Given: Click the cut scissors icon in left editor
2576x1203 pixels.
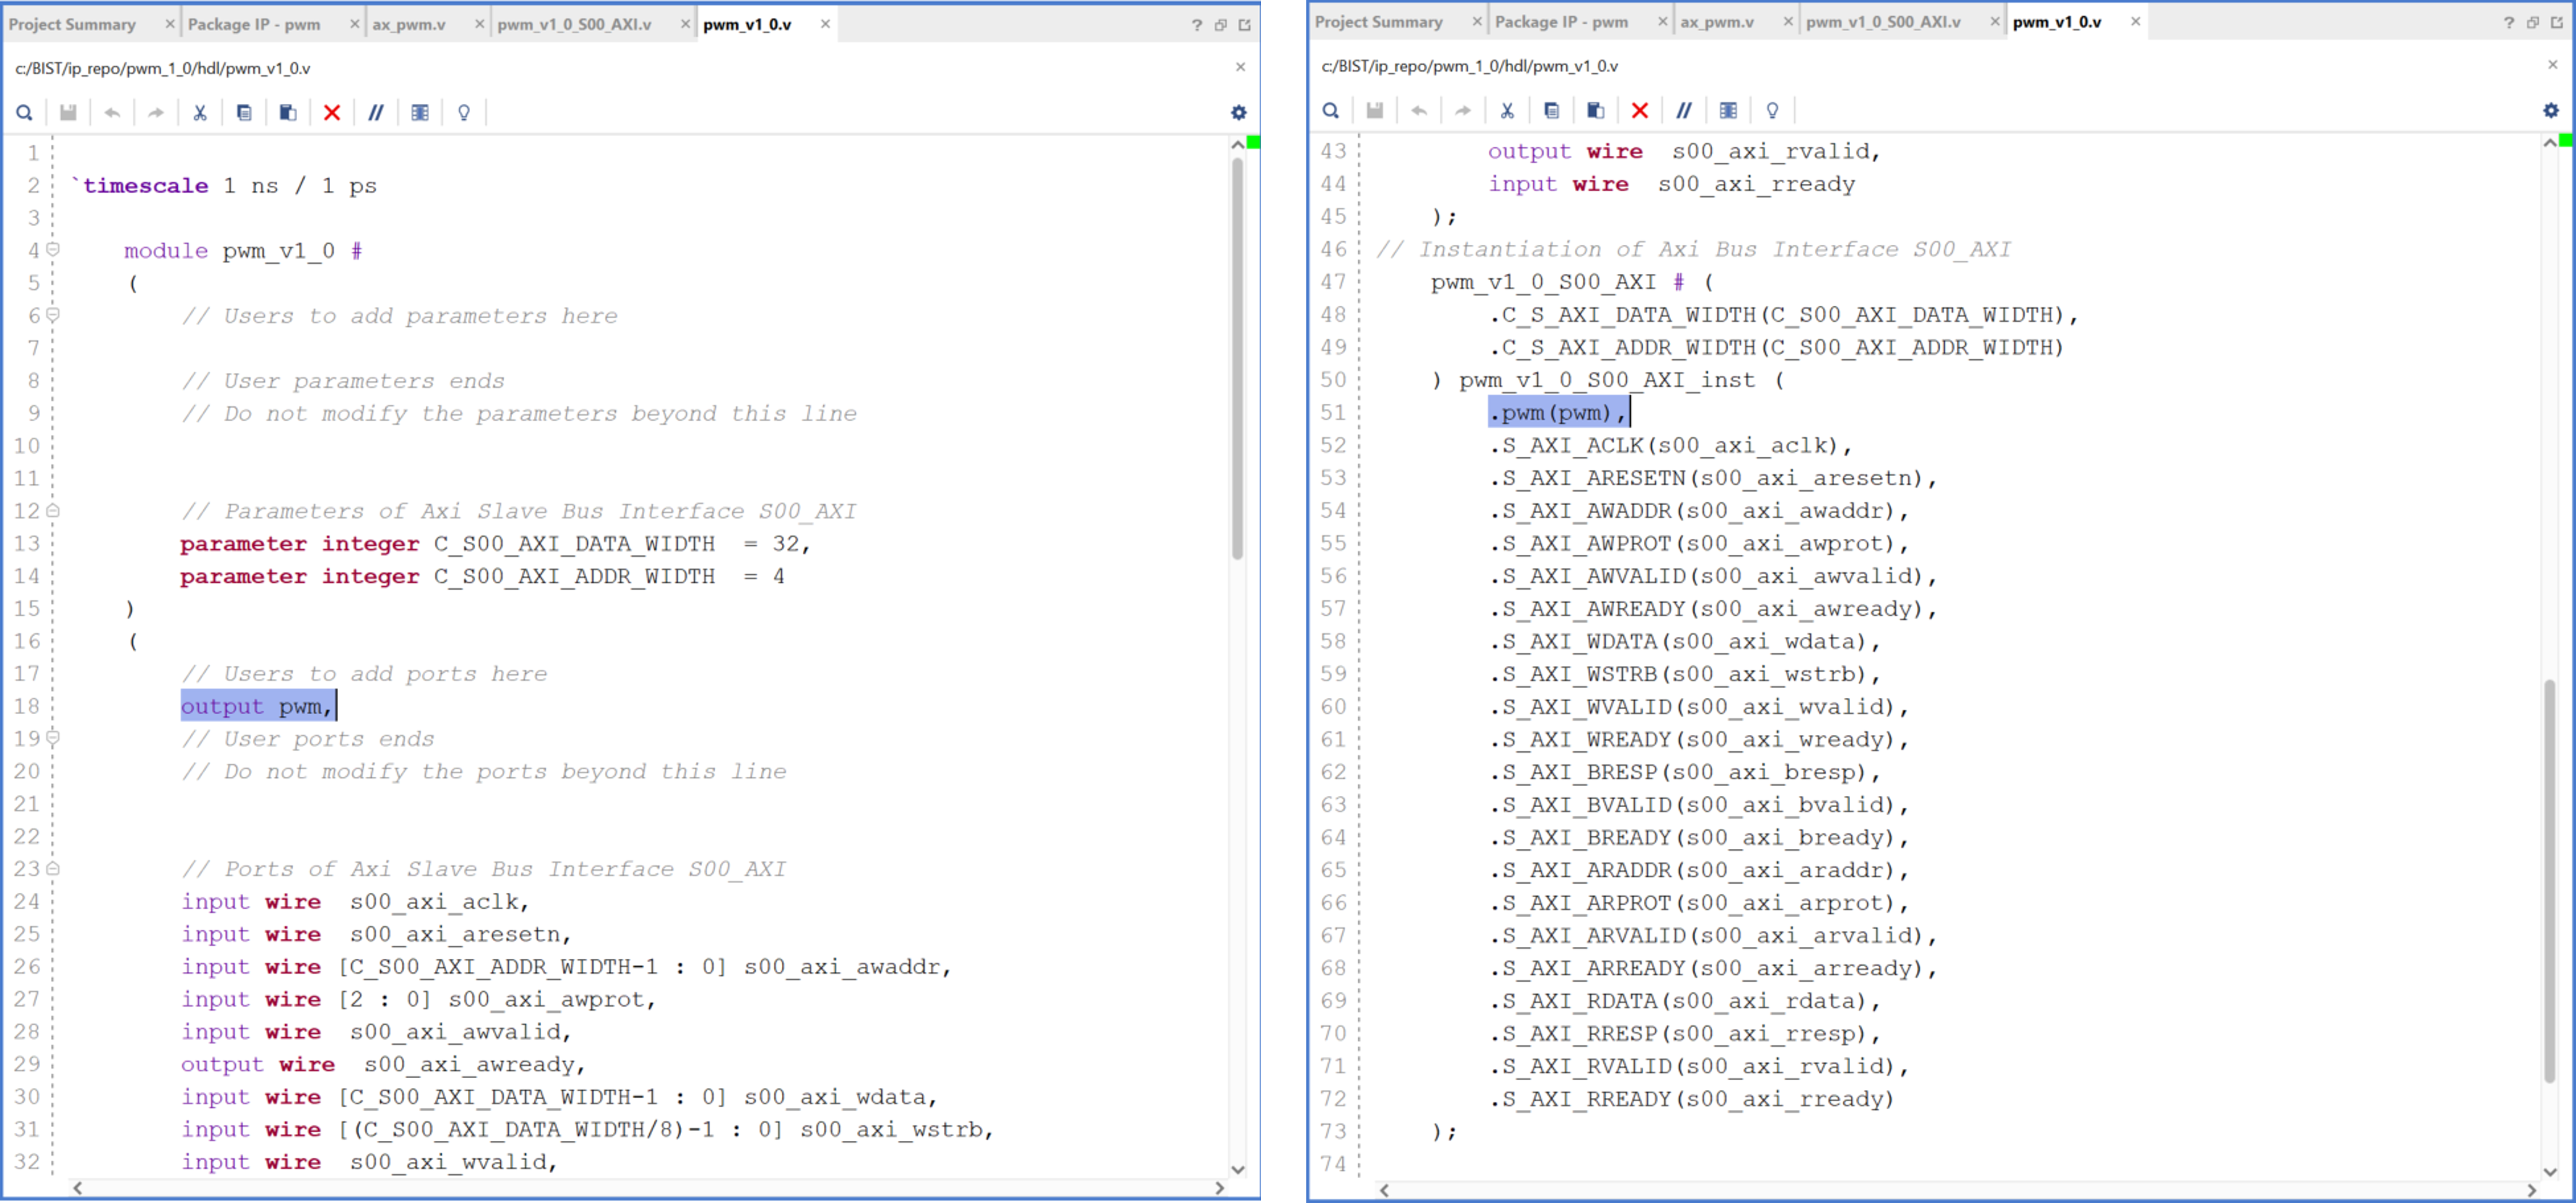Looking at the screenshot, I should tap(200, 113).
